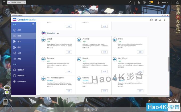Open the top bar more options menu

(172, 2)
